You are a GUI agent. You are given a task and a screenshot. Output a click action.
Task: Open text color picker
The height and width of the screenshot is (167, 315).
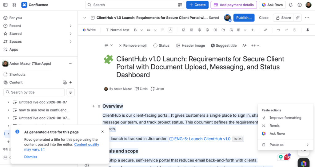170,30
